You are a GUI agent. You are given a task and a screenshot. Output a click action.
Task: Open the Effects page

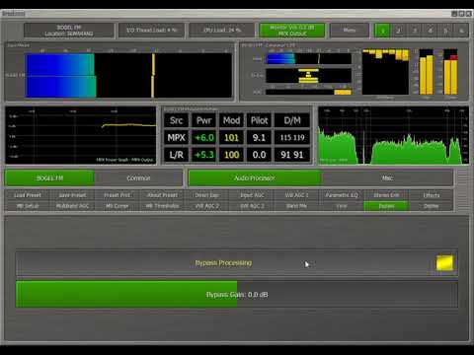click(x=432, y=195)
